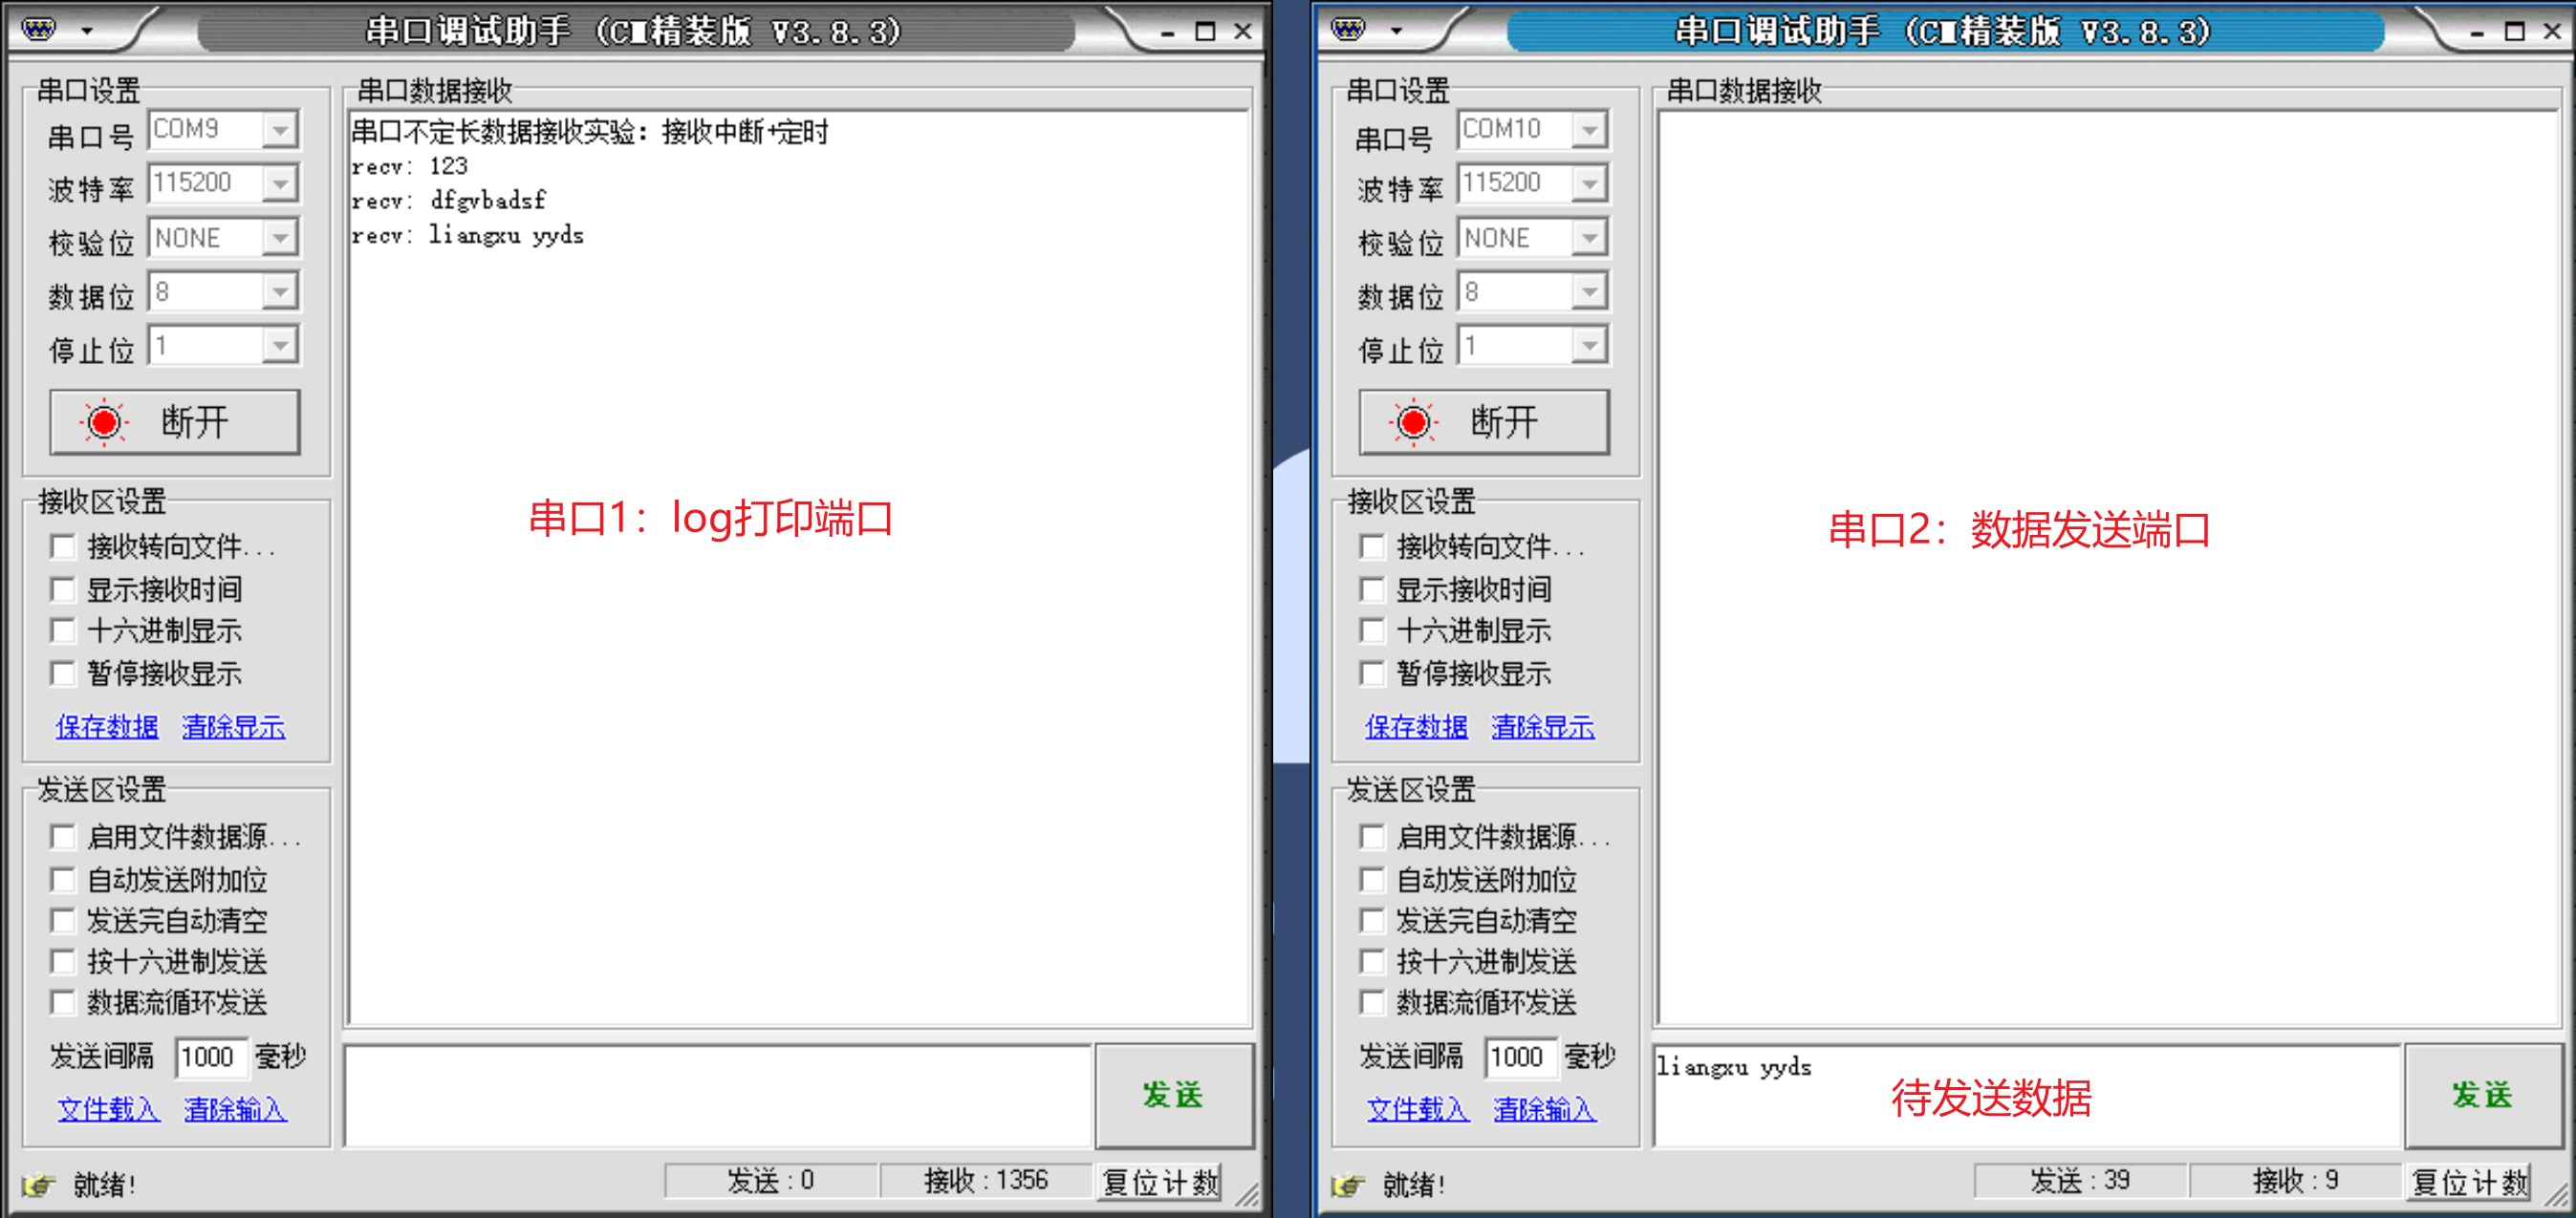Click red disconnect indicator icon in COM10 window
The width and height of the screenshot is (2576, 1218).
1413,421
